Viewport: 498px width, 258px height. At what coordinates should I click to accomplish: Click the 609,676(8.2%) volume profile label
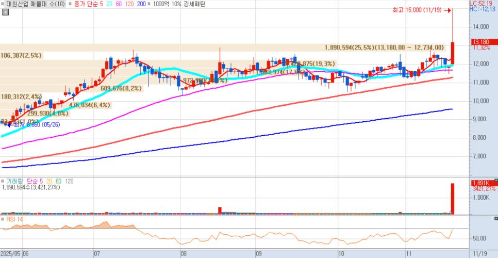click(121, 88)
